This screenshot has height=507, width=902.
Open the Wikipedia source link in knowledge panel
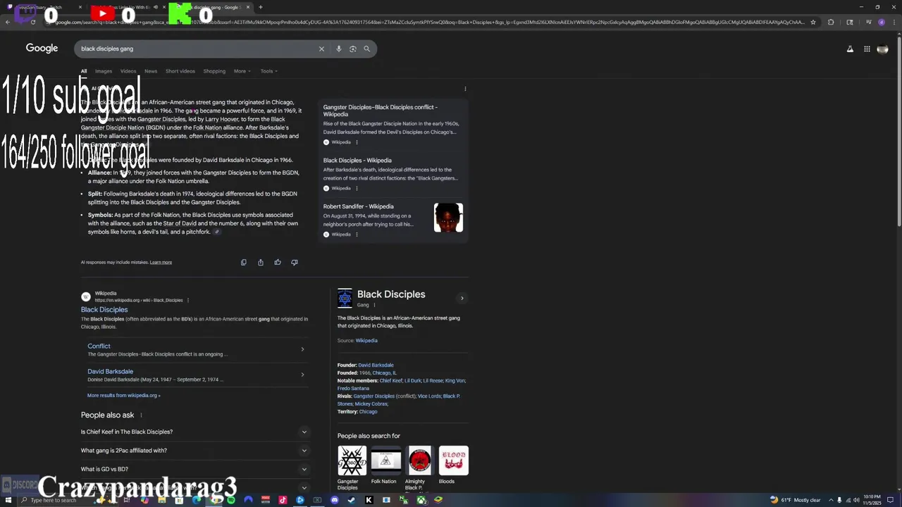tap(366, 341)
